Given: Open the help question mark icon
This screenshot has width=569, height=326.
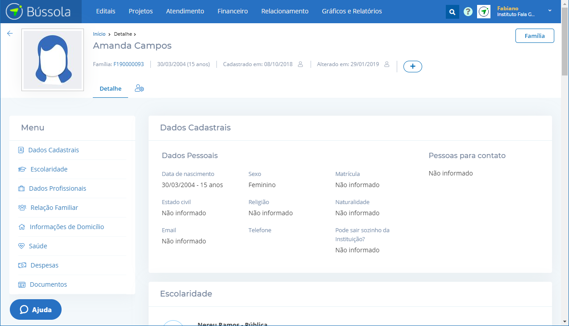Looking at the screenshot, I should coord(468,12).
